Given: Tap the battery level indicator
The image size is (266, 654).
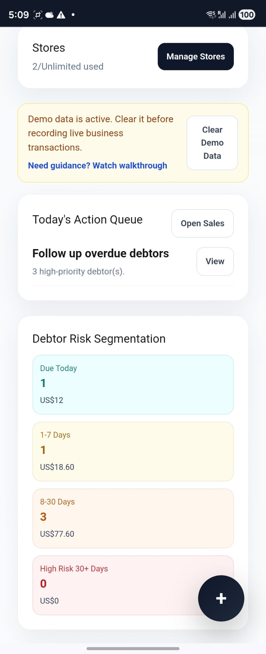Looking at the screenshot, I should [246, 14].
